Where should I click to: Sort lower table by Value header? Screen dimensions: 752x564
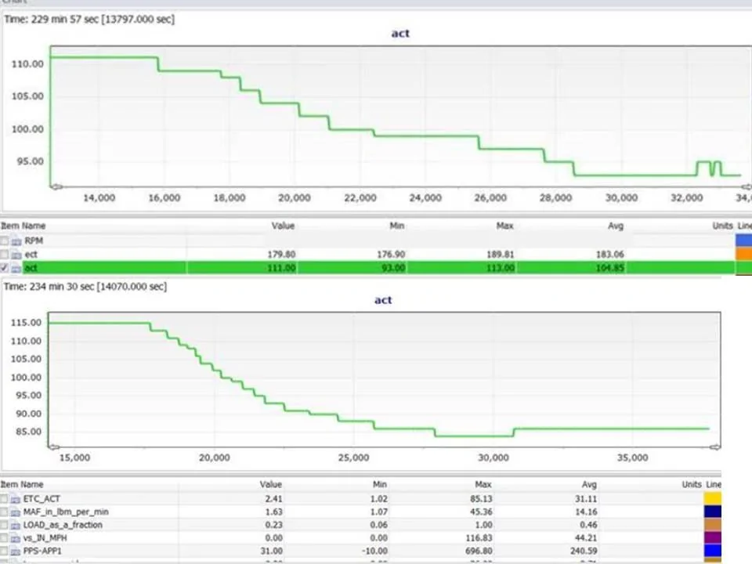pyautogui.click(x=270, y=485)
